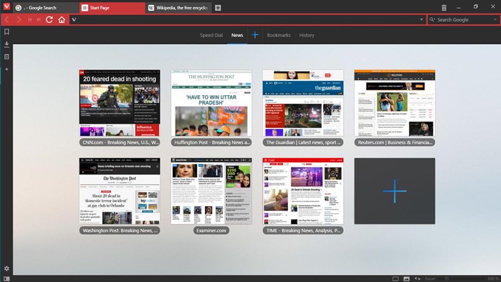Click the search engine magnifier icon
This screenshot has width=501, height=282.
[x=432, y=20]
